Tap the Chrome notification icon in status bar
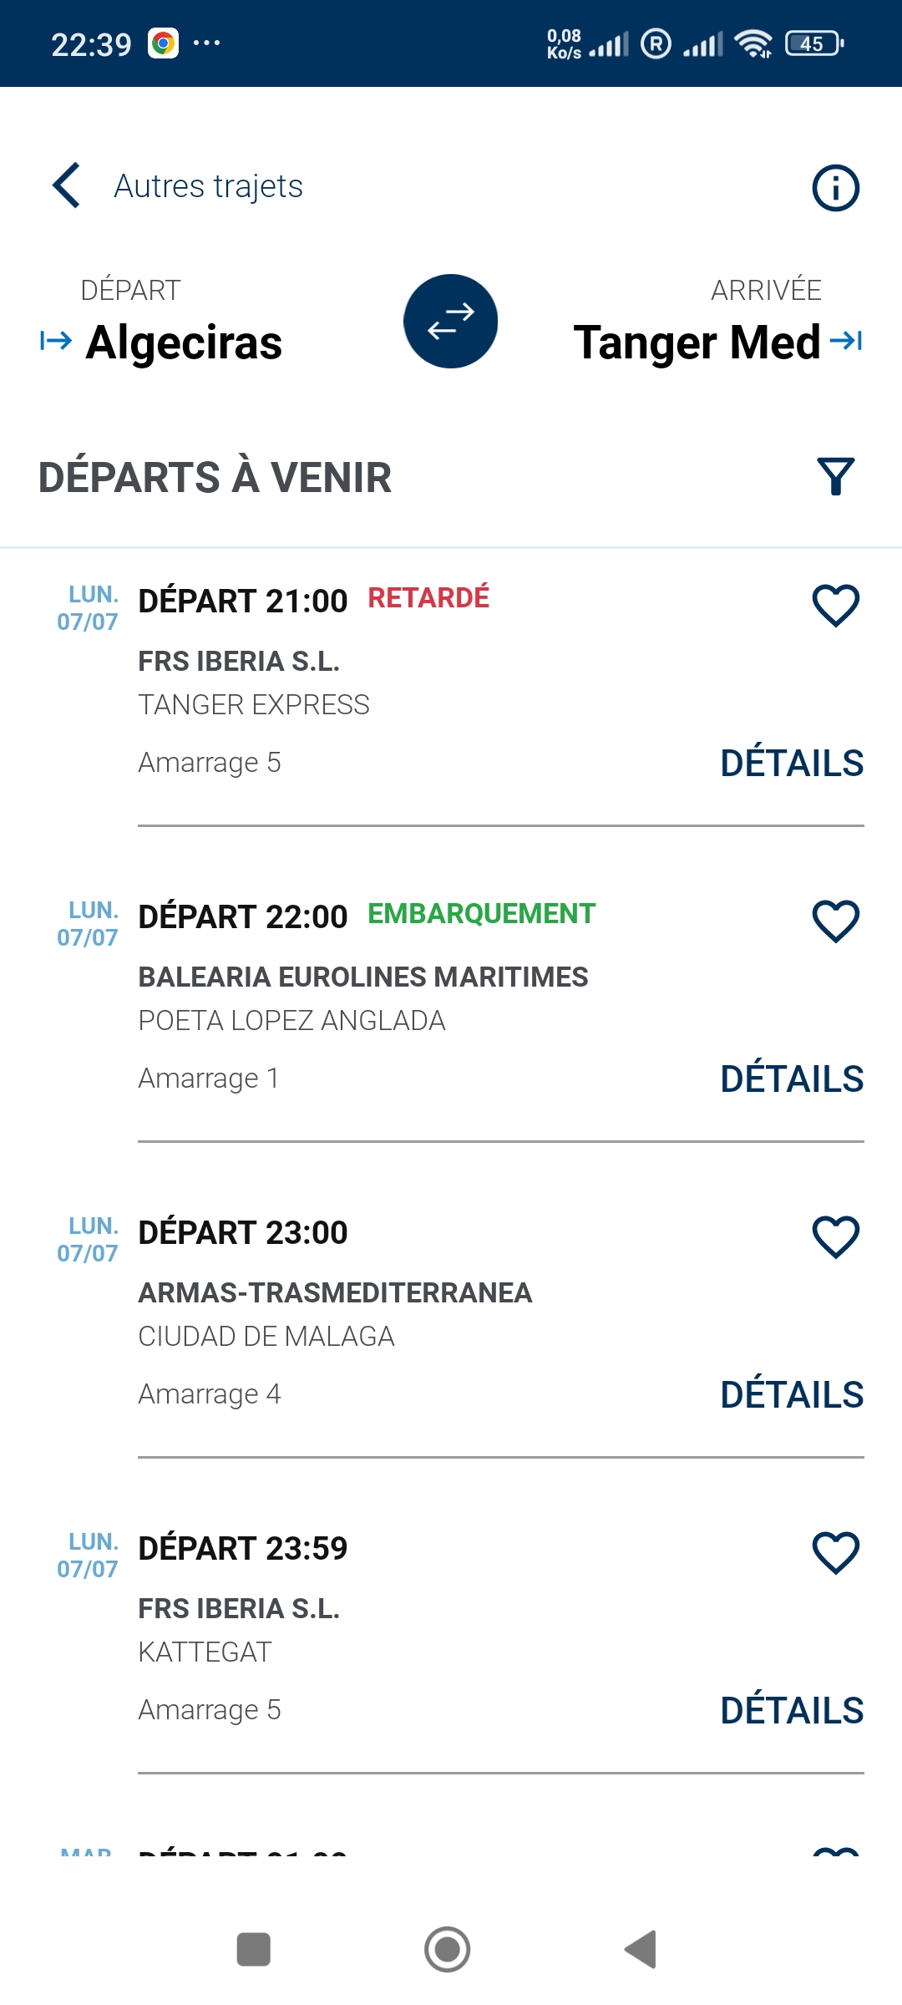 point(164,43)
